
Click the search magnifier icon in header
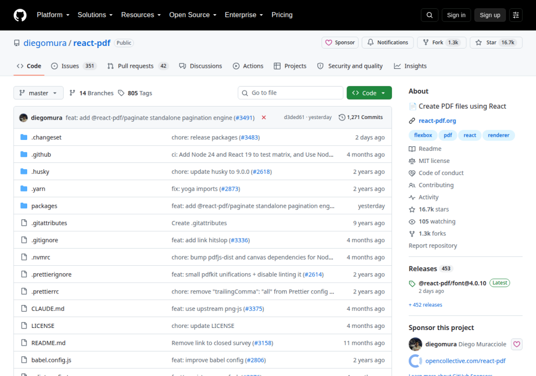pos(430,15)
